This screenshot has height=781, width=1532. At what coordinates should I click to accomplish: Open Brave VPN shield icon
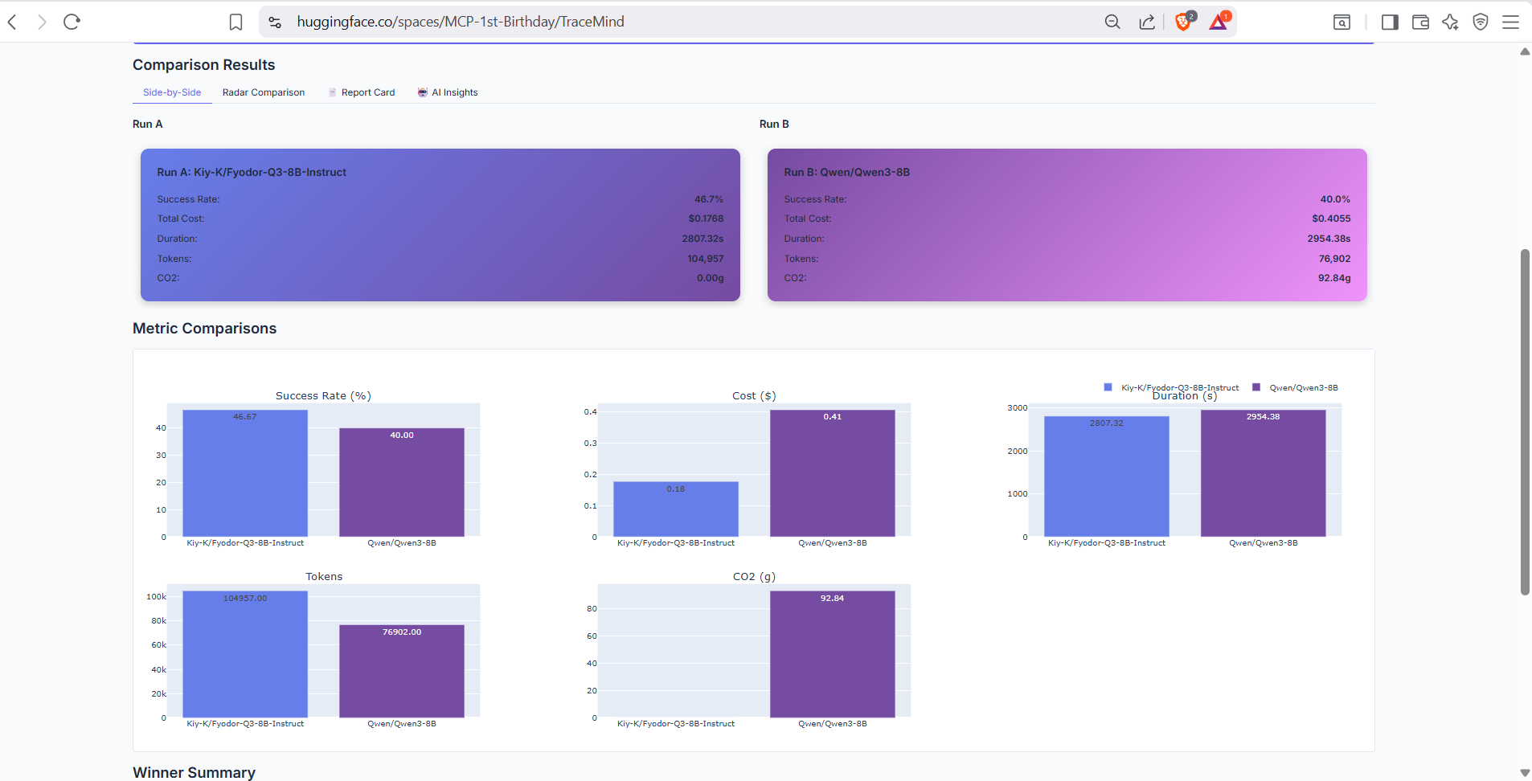tap(1481, 22)
